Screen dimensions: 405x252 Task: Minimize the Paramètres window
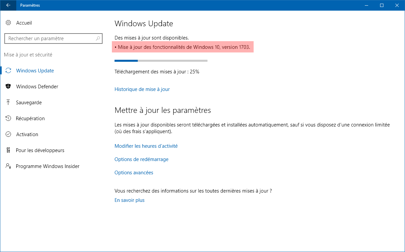coord(366,5)
